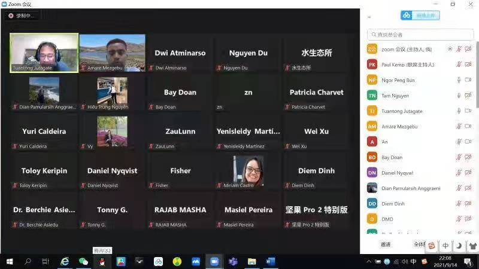Open Tencent QQ from the taskbar
Image resolution: width=479 pixels, height=269 pixels.
(102, 262)
